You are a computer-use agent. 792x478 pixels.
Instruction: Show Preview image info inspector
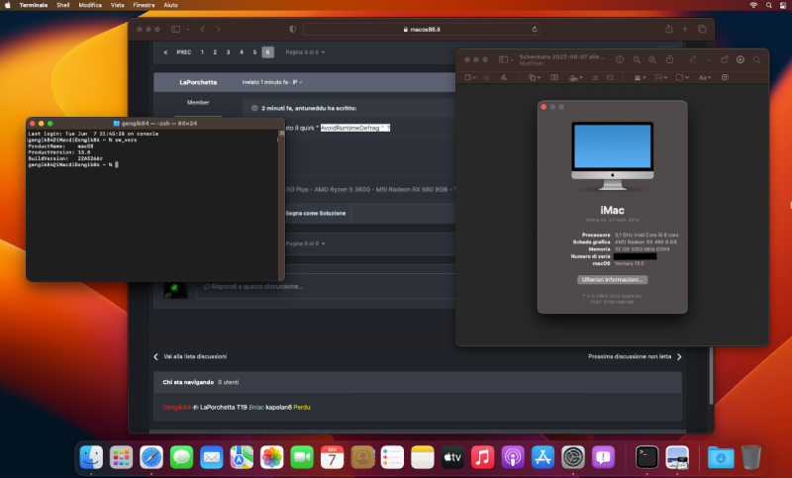click(620, 59)
